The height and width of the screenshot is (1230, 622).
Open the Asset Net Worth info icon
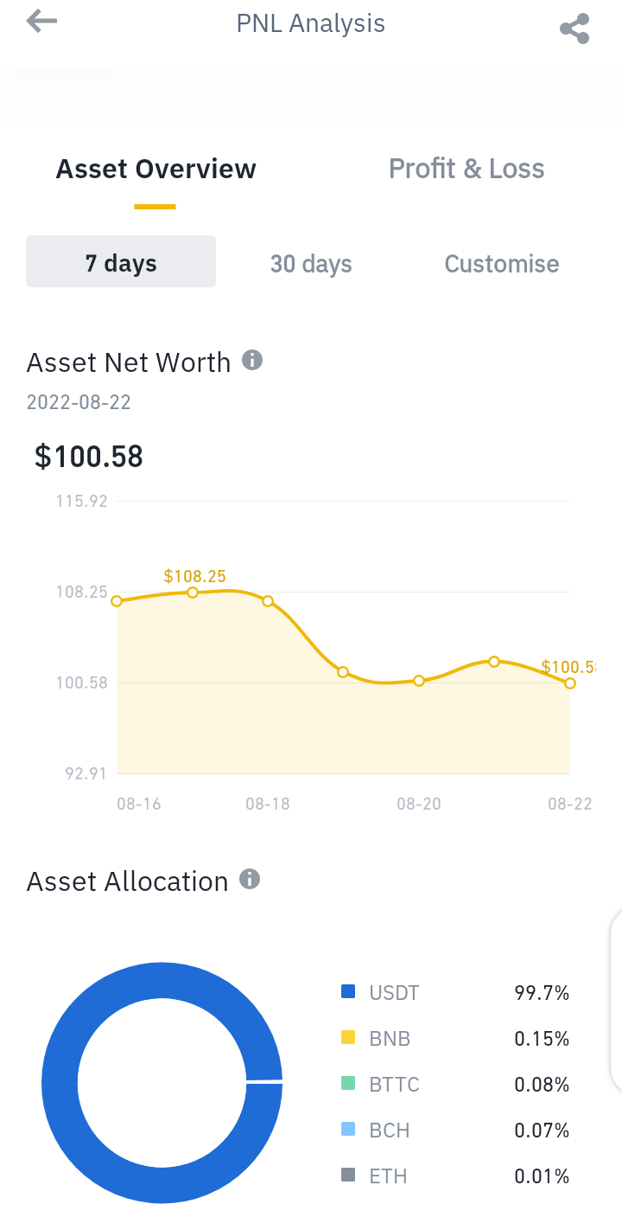252,360
